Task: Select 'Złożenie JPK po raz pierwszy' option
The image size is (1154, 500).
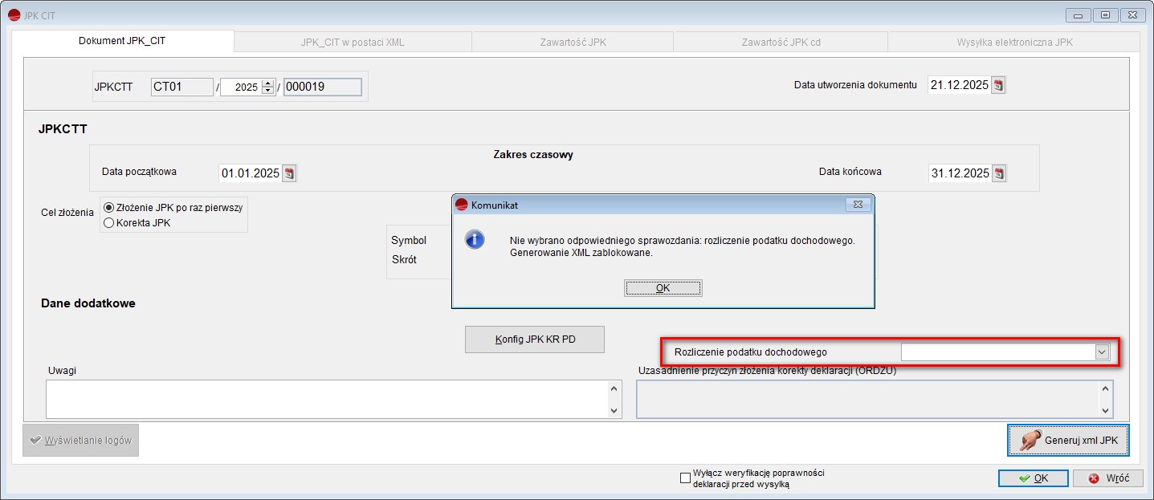Action: coord(109,207)
